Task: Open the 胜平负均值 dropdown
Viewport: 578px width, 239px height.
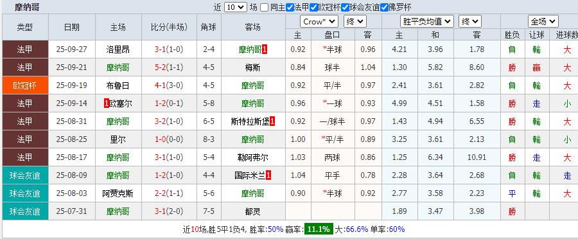Action: (427, 22)
